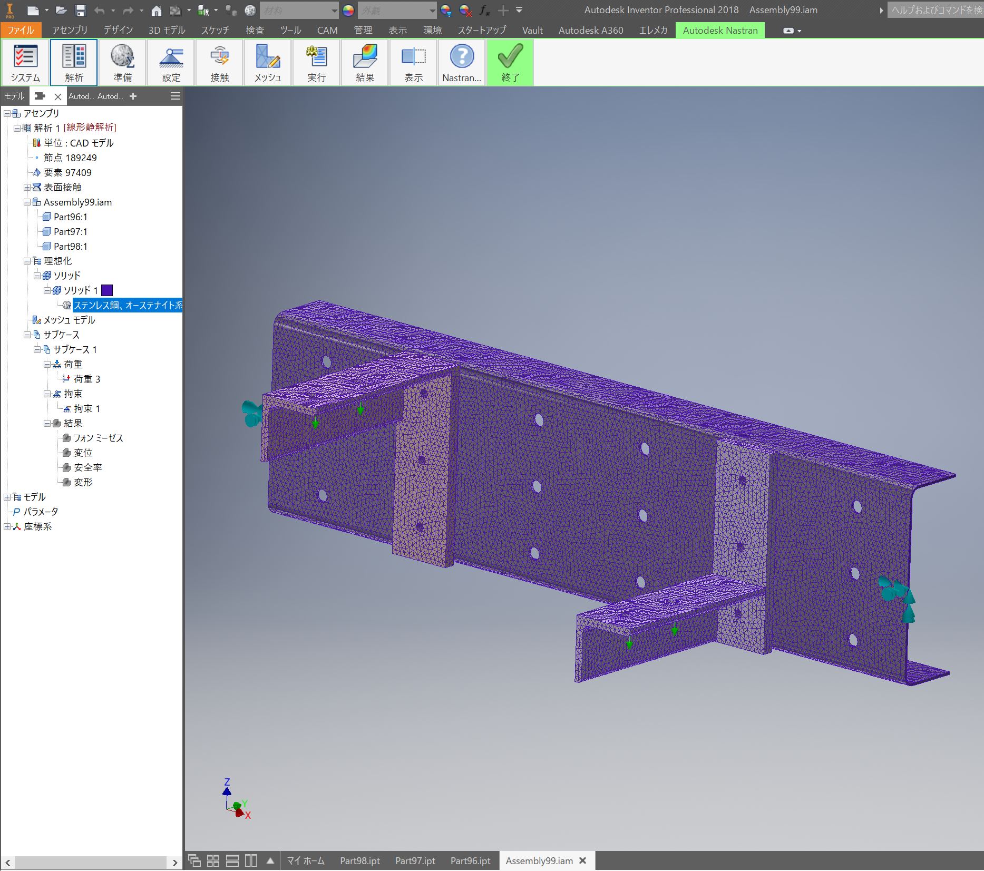Click the help search input field

(x=935, y=10)
